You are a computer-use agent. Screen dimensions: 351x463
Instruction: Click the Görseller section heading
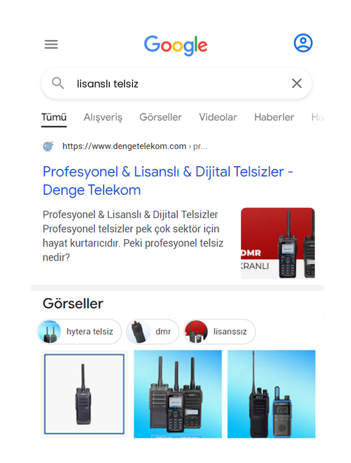73,304
